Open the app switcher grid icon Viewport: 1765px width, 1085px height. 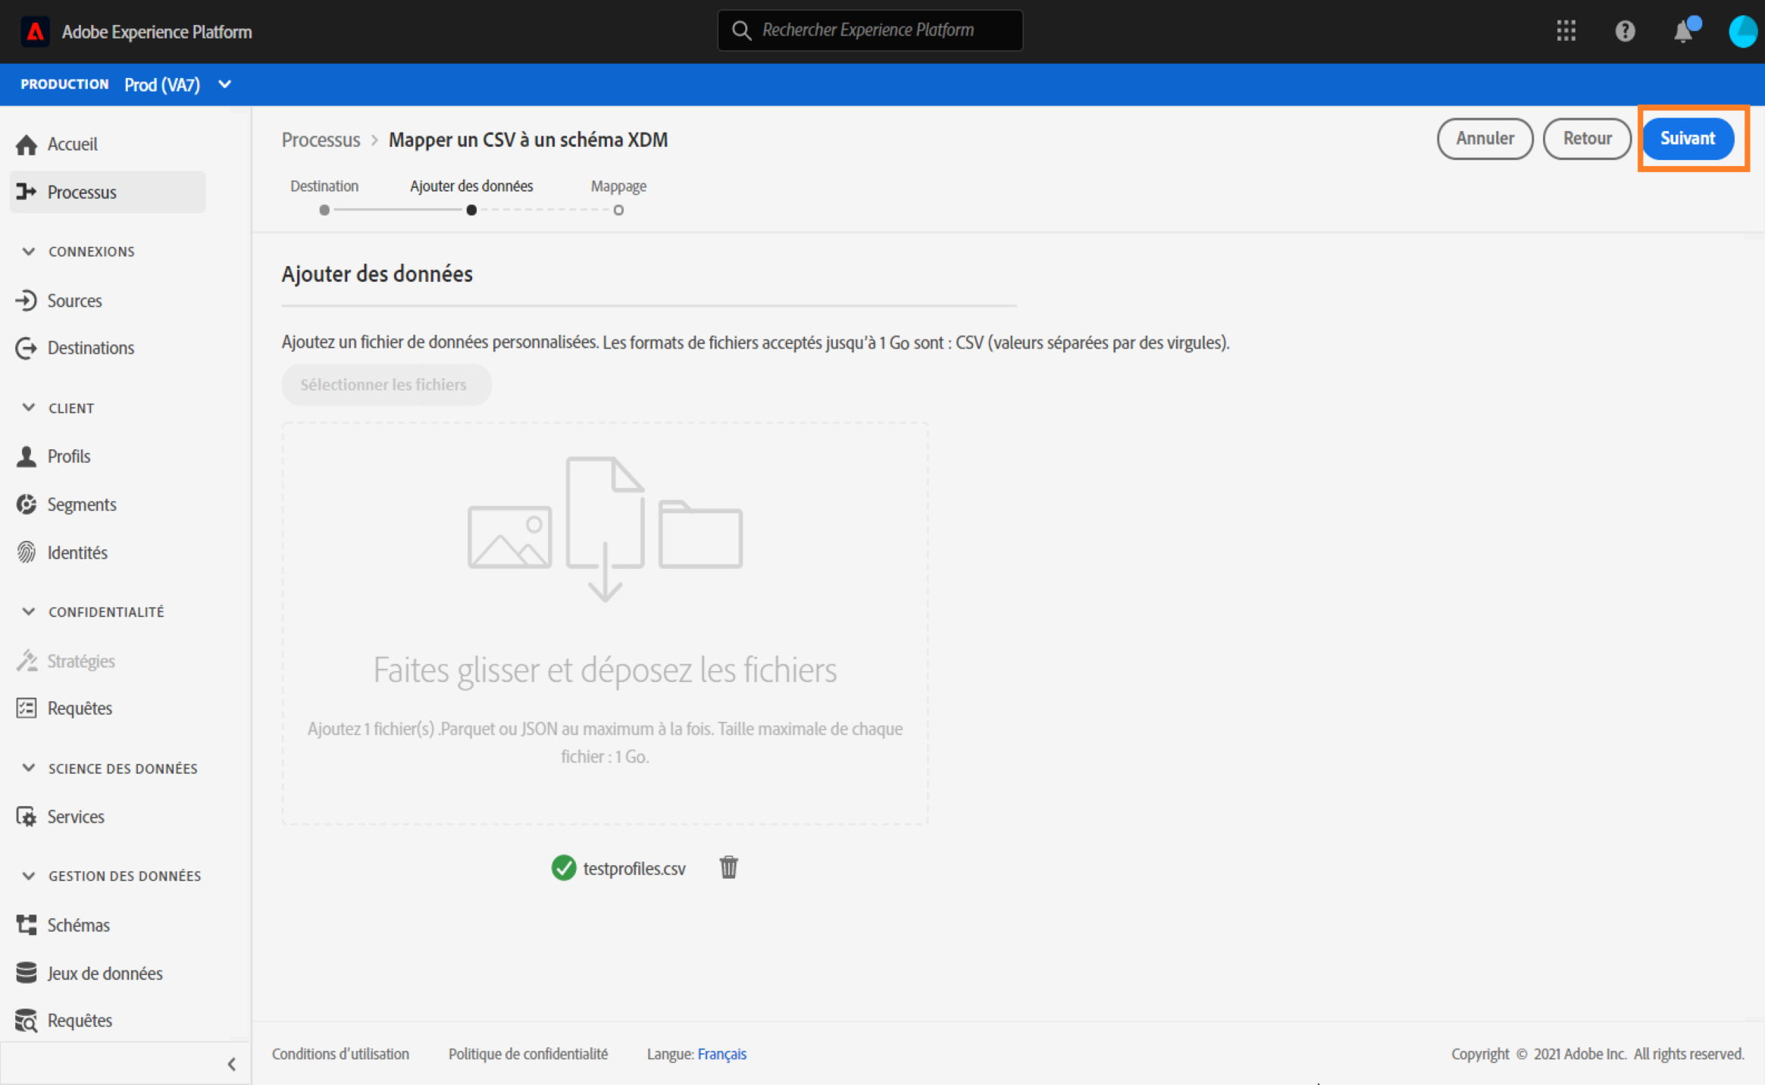[1566, 31]
